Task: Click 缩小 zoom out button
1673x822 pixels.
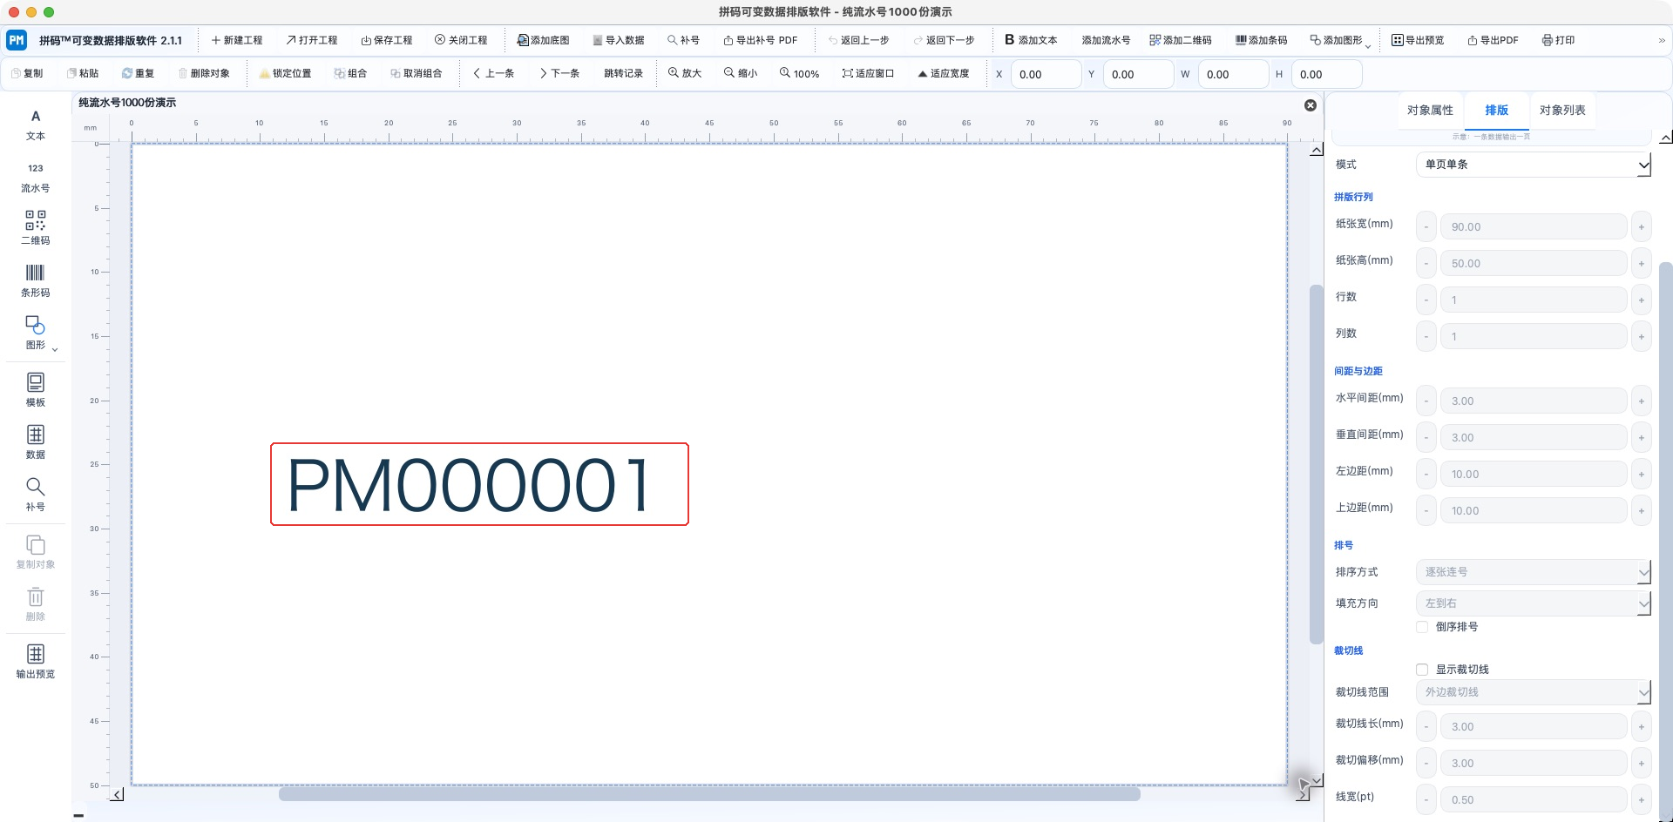Action: [x=741, y=74]
